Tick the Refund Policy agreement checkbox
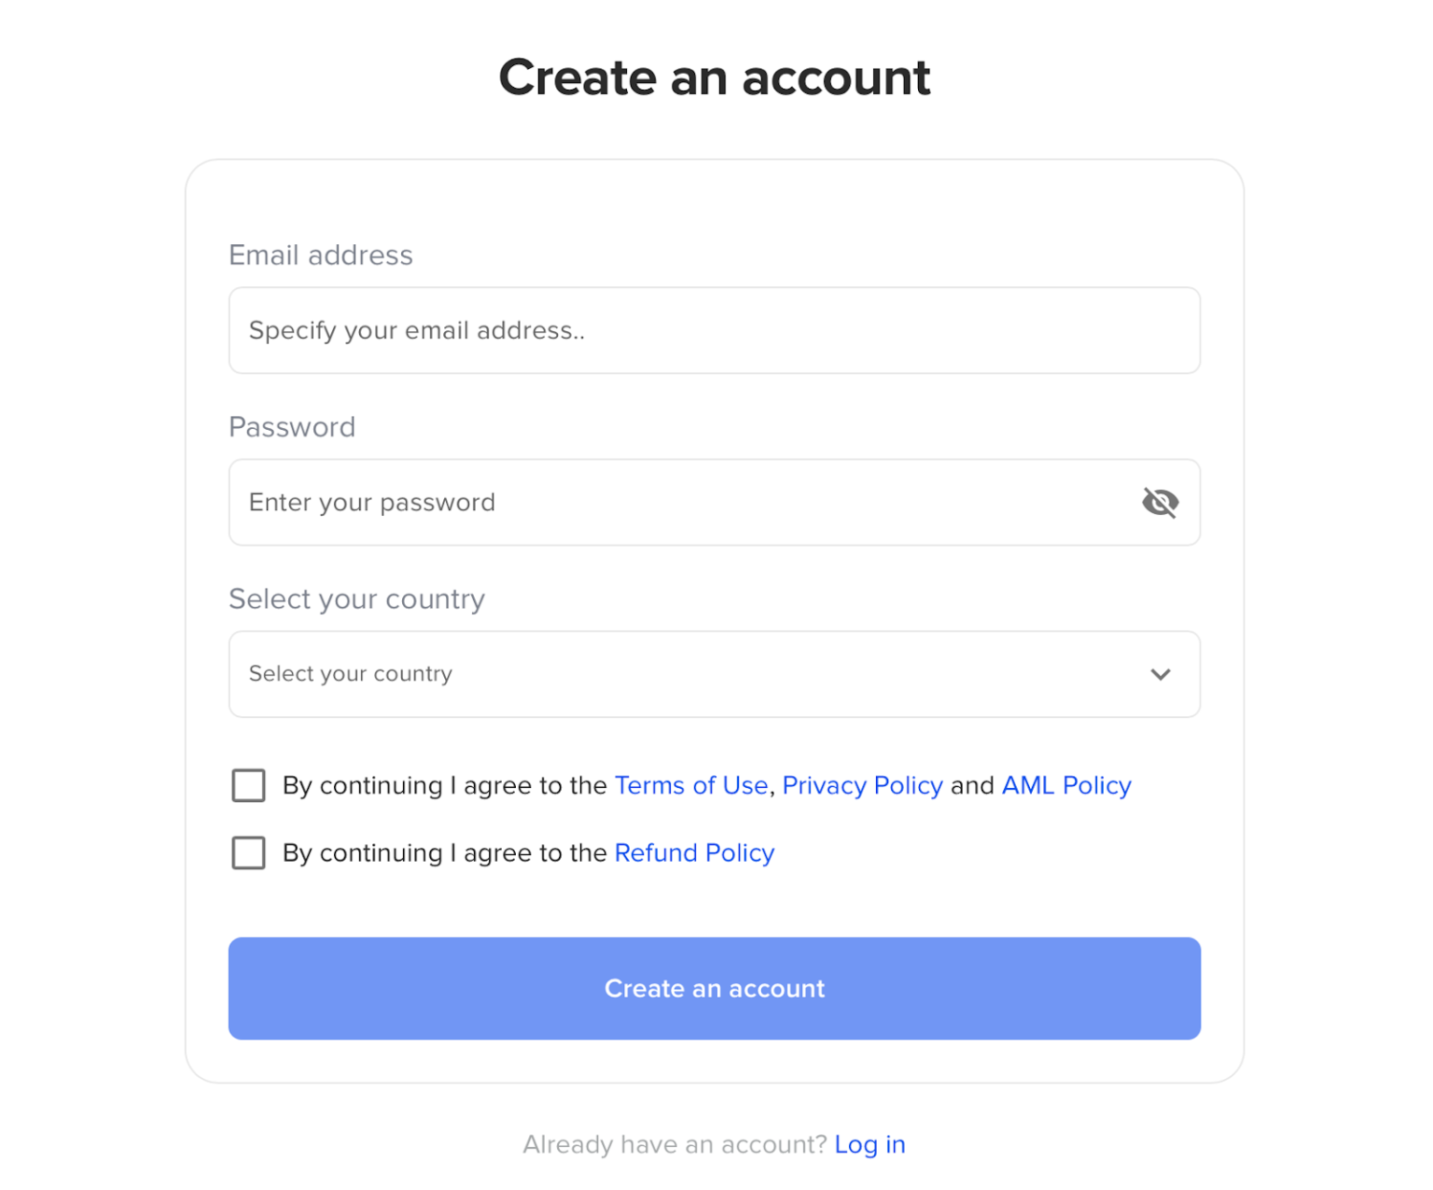 [248, 852]
